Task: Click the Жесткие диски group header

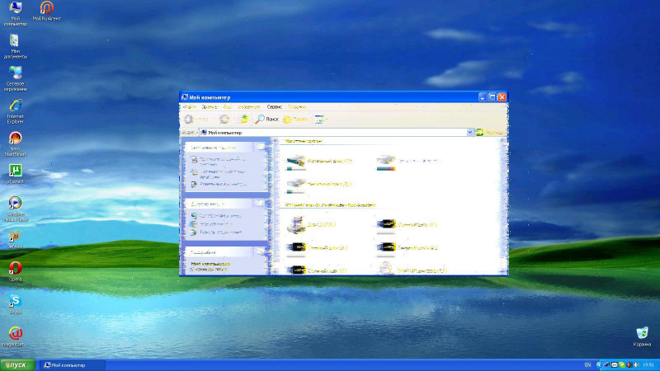Action: point(304,141)
